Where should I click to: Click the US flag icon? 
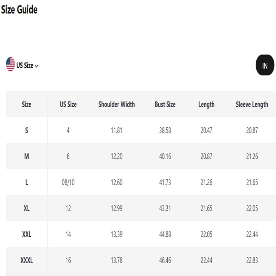[x=10, y=65]
